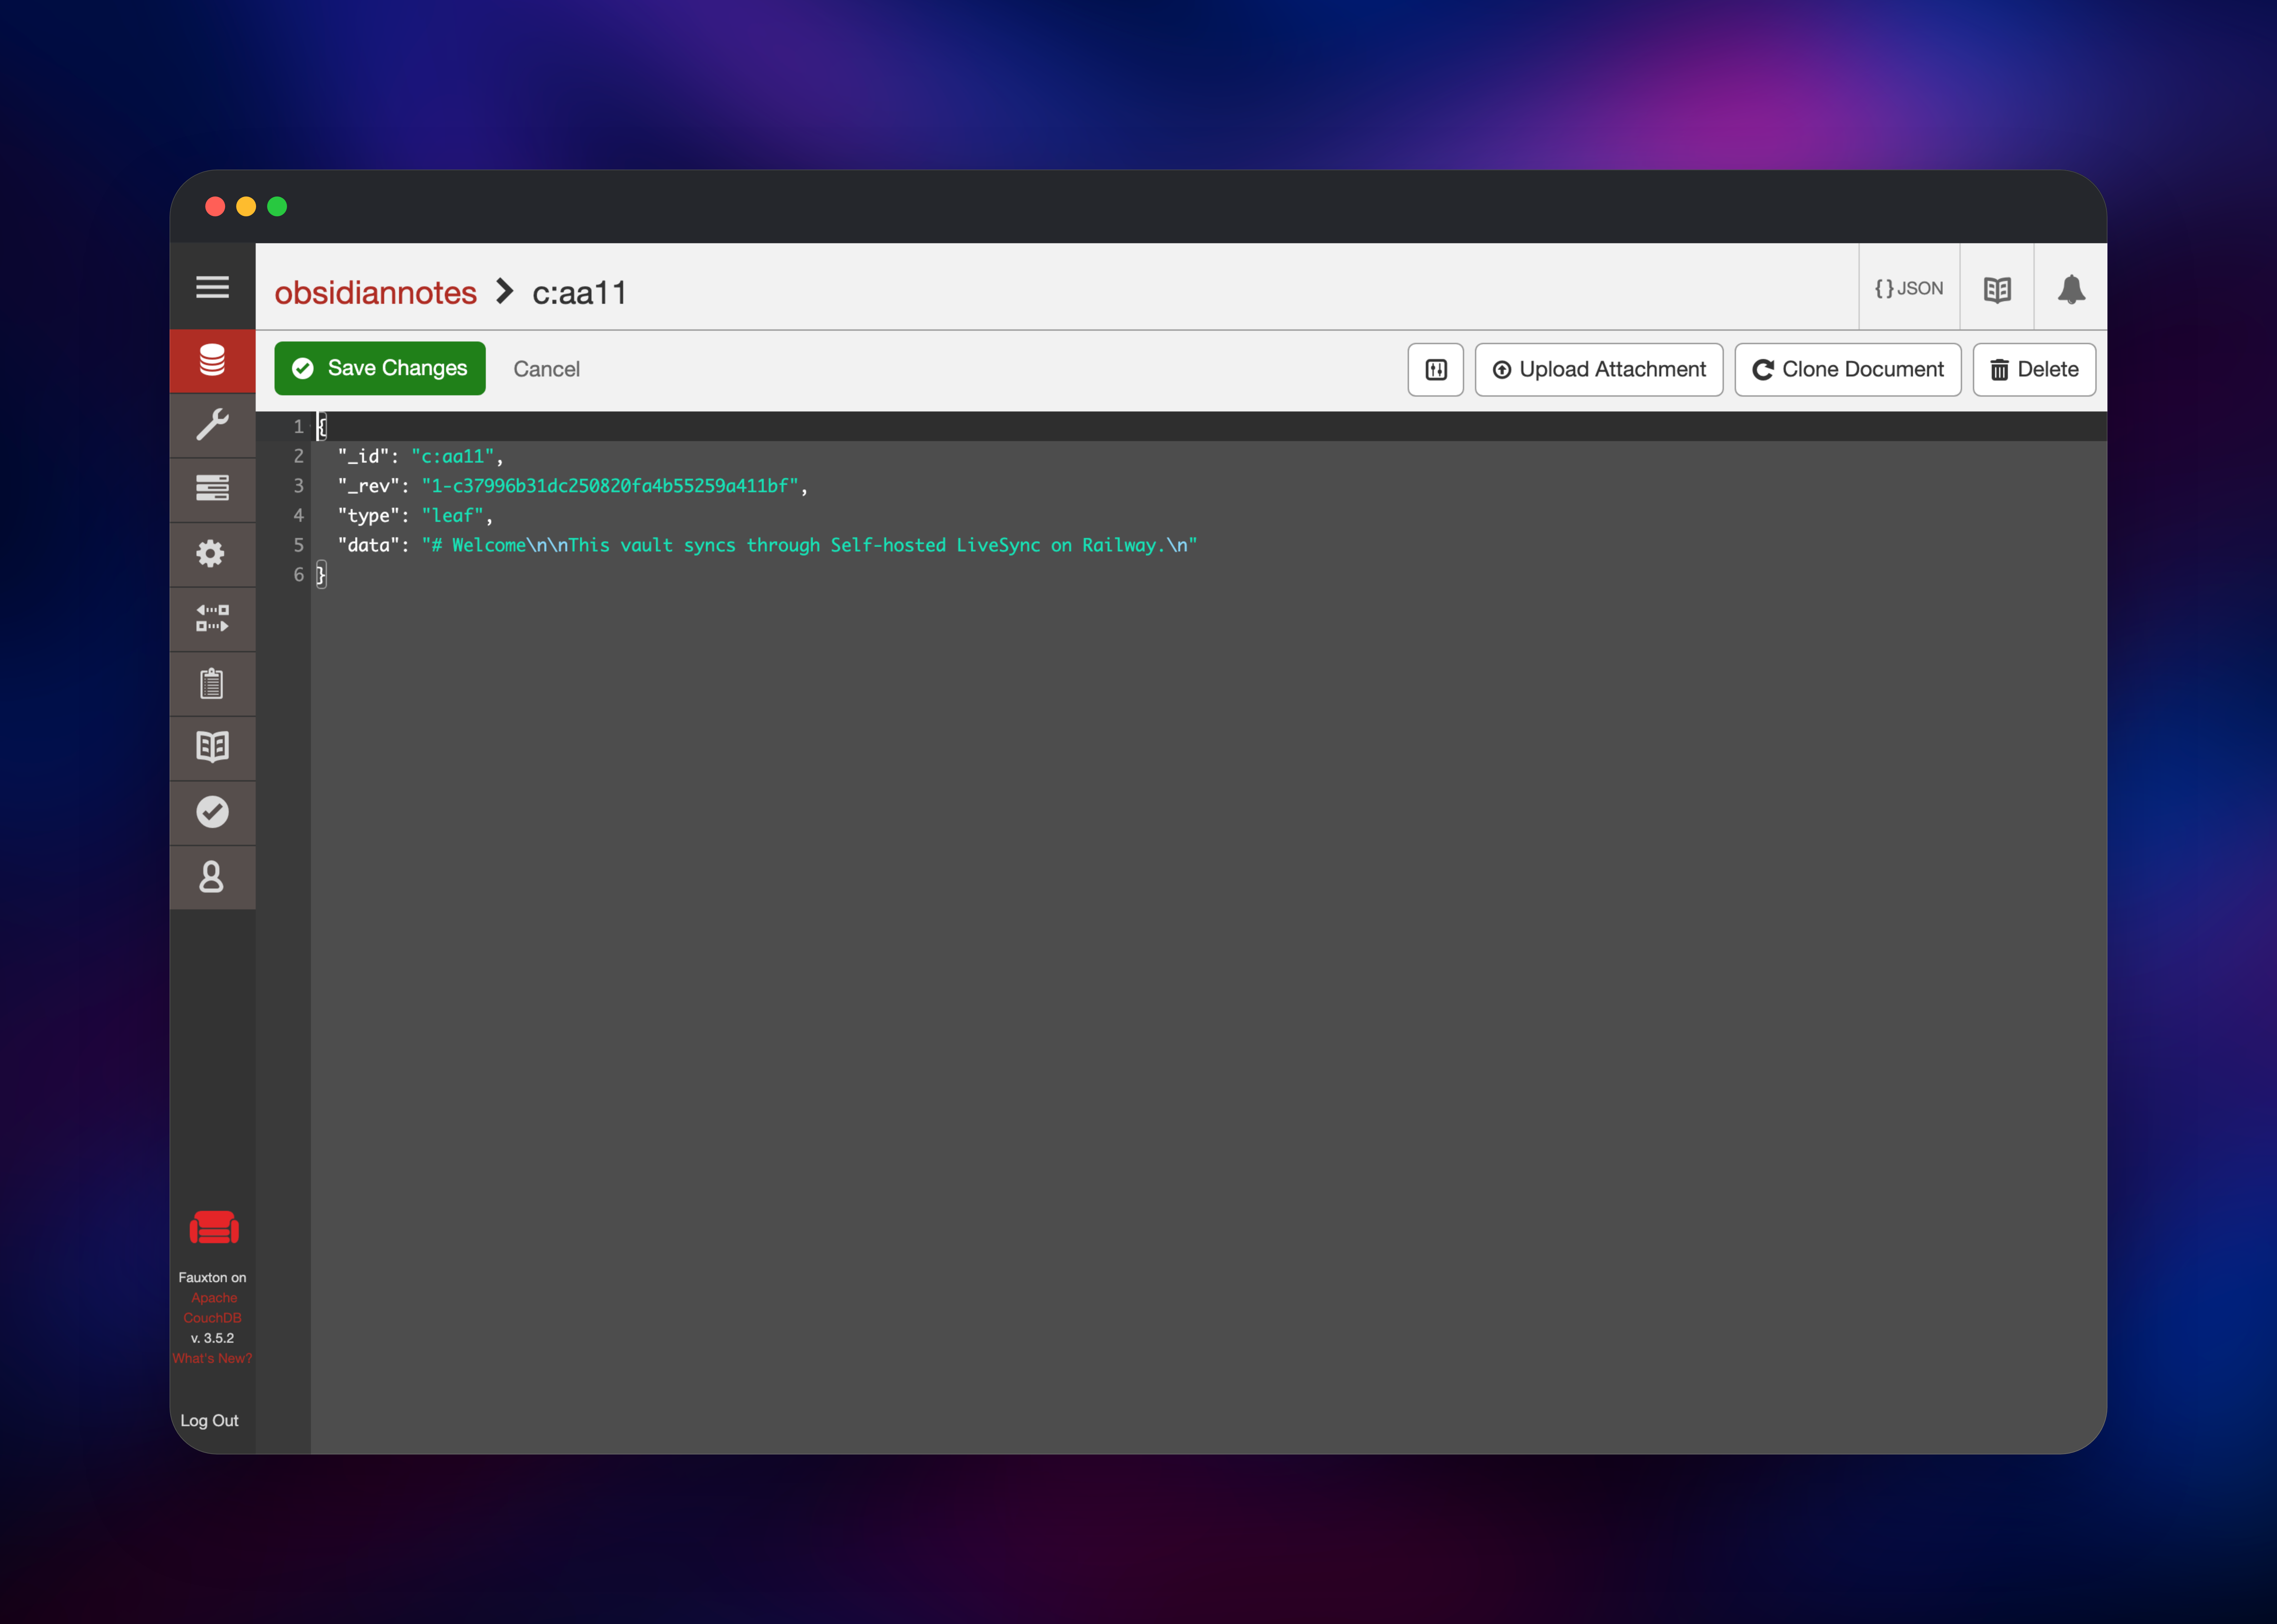Open the Apache CouchDB link
This screenshot has width=2277, height=1624.
pyautogui.click(x=213, y=1308)
